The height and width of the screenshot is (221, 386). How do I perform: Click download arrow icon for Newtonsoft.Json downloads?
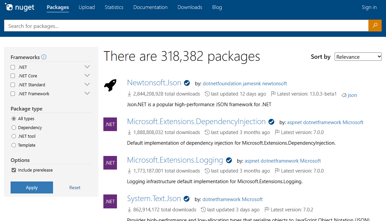(129, 94)
